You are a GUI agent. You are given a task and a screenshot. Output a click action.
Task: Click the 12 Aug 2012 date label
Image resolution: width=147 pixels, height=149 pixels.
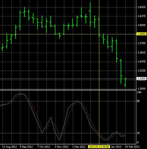9,147
